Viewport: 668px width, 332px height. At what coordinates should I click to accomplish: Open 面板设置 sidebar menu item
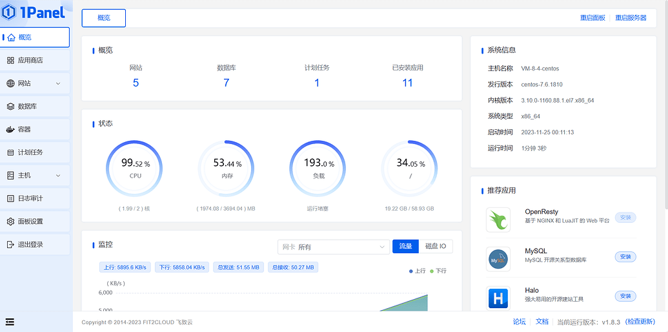[x=35, y=222]
